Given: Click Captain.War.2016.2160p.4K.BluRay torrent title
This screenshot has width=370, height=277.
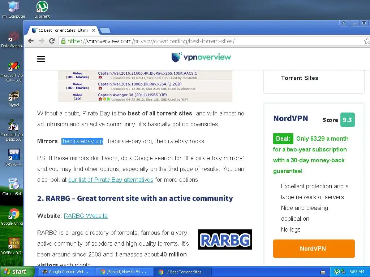Looking at the screenshot, I should [x=147, y=73].
